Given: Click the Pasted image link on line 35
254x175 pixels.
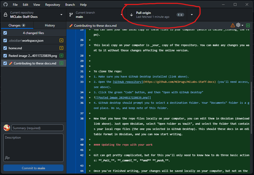Looking at the screenshot, I should (x=123, y=97).
